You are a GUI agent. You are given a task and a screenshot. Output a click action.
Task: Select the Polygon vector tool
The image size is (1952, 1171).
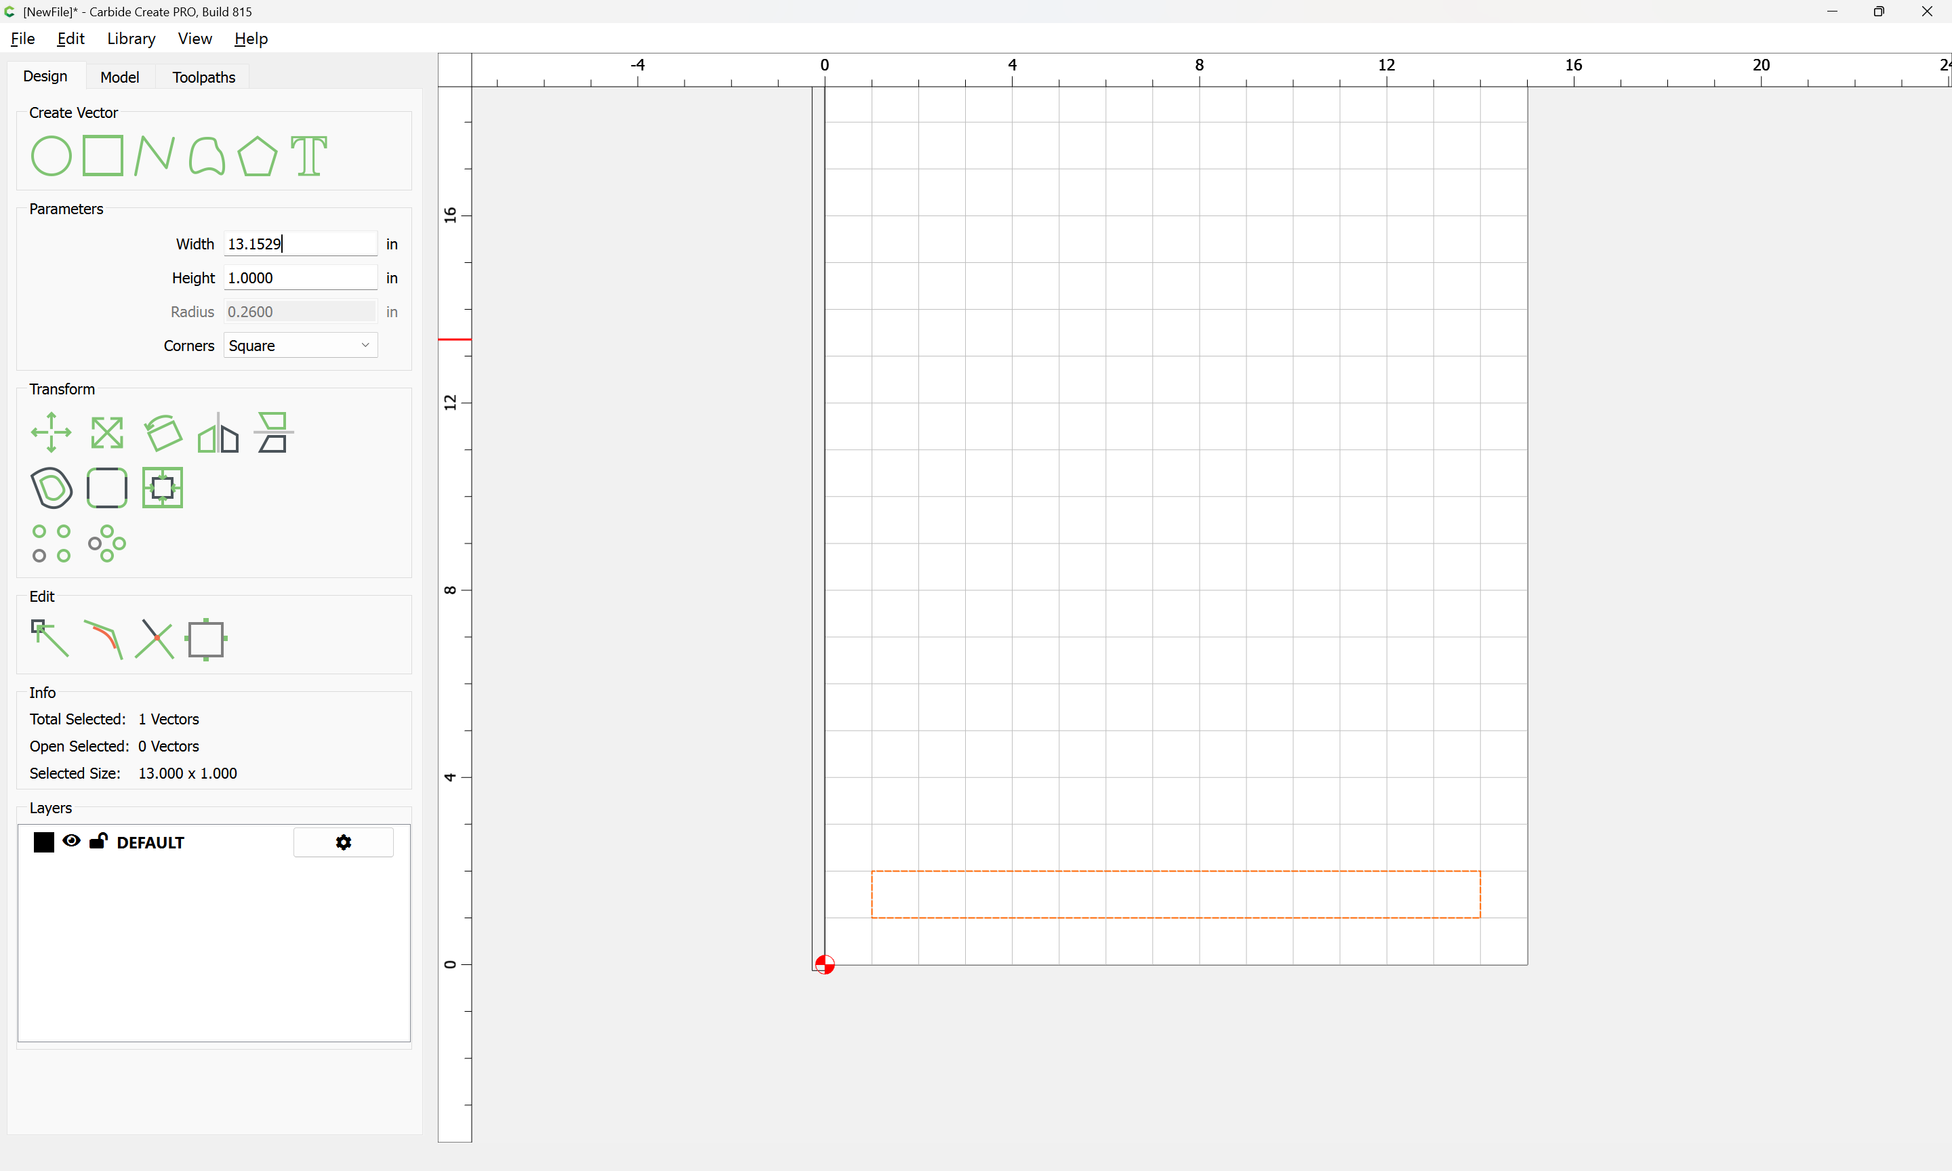257,155
